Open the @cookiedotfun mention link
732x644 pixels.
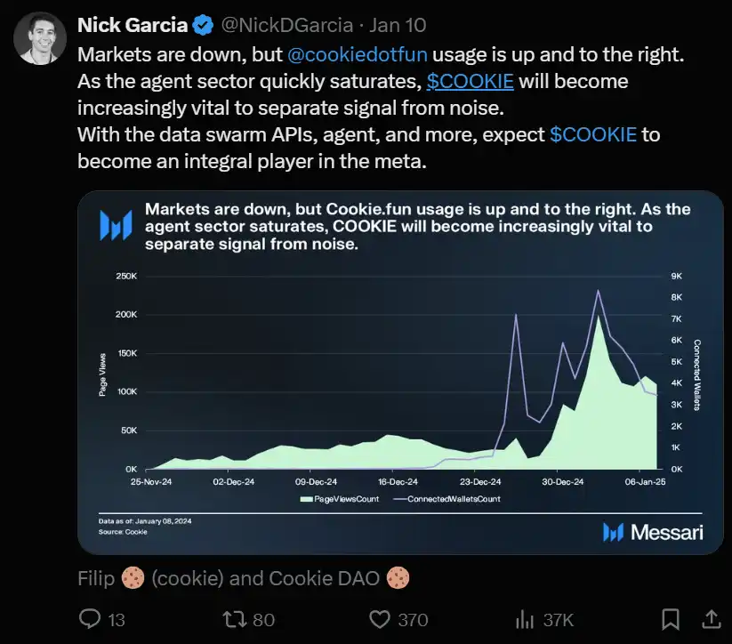358,53
